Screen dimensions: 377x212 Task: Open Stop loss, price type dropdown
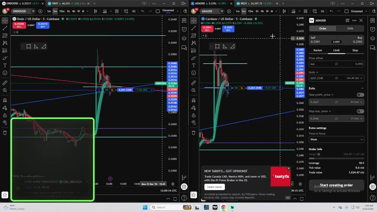[320, 111]
